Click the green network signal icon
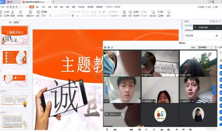The width and height of the screenshot is (222, 132). click(x=112, y=47)
